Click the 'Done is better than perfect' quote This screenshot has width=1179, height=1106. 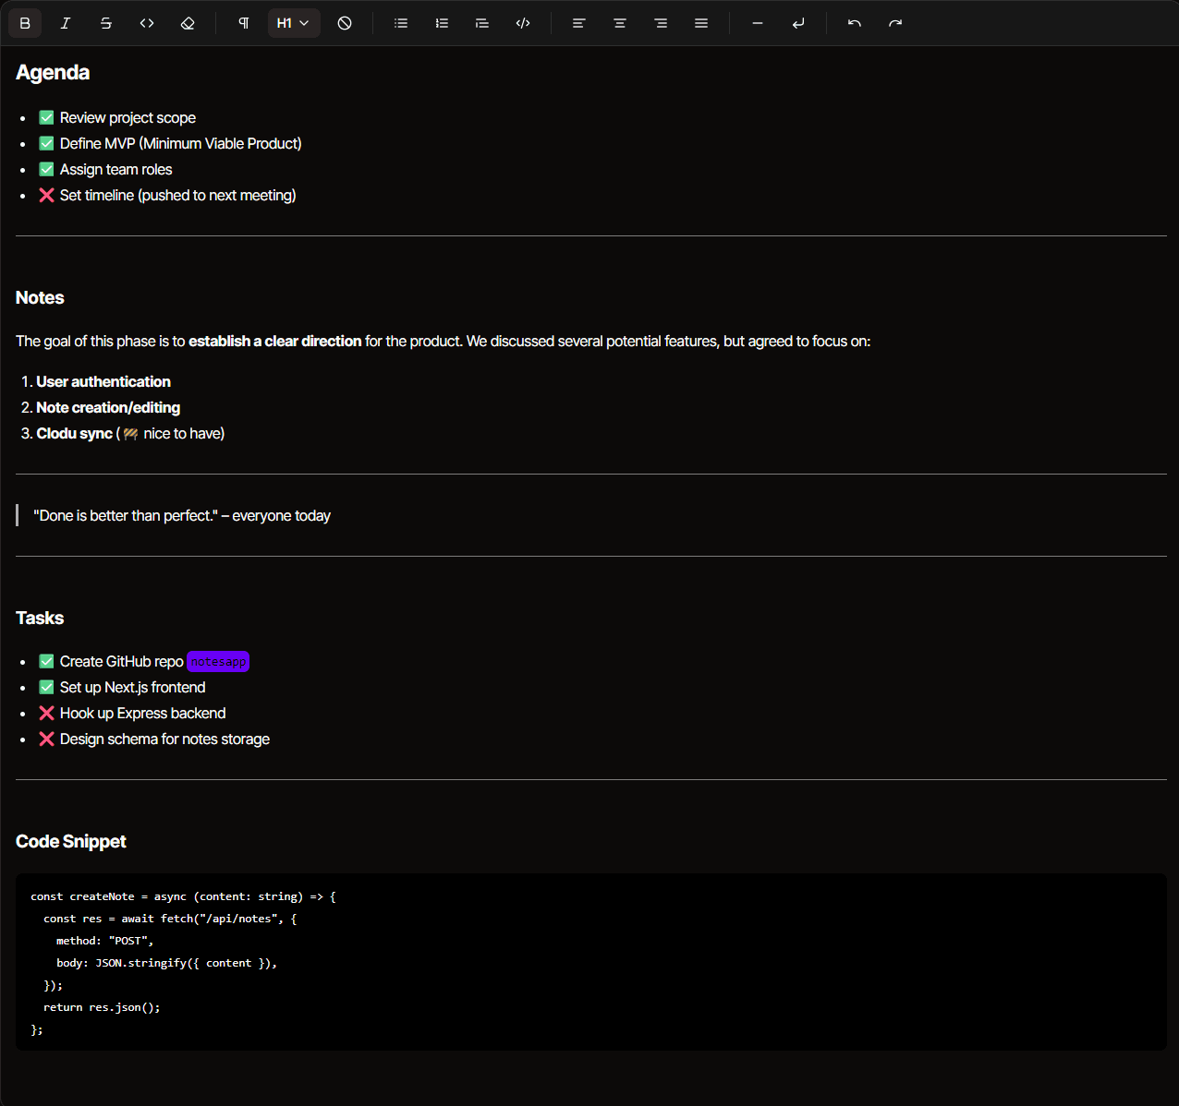click(182, 515)
